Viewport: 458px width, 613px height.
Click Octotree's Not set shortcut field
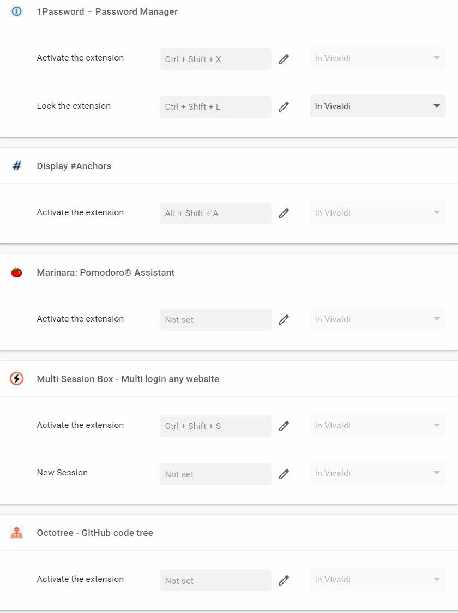click(x=215, y=580)
